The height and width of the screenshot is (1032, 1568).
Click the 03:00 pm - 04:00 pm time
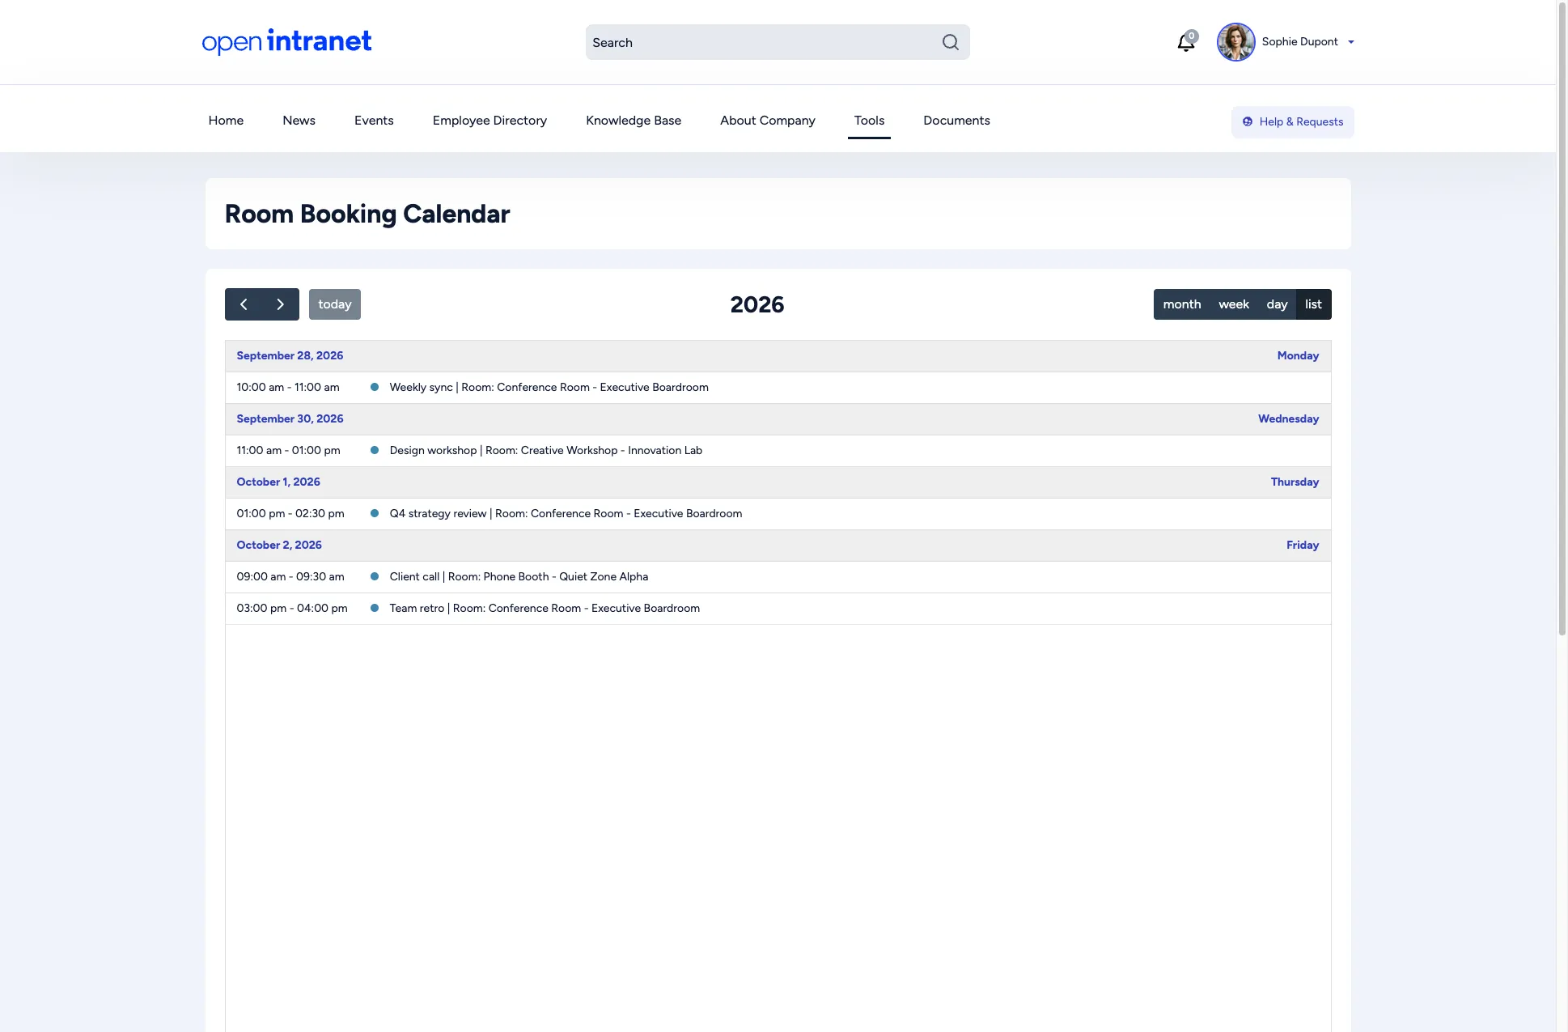point(292,609)
